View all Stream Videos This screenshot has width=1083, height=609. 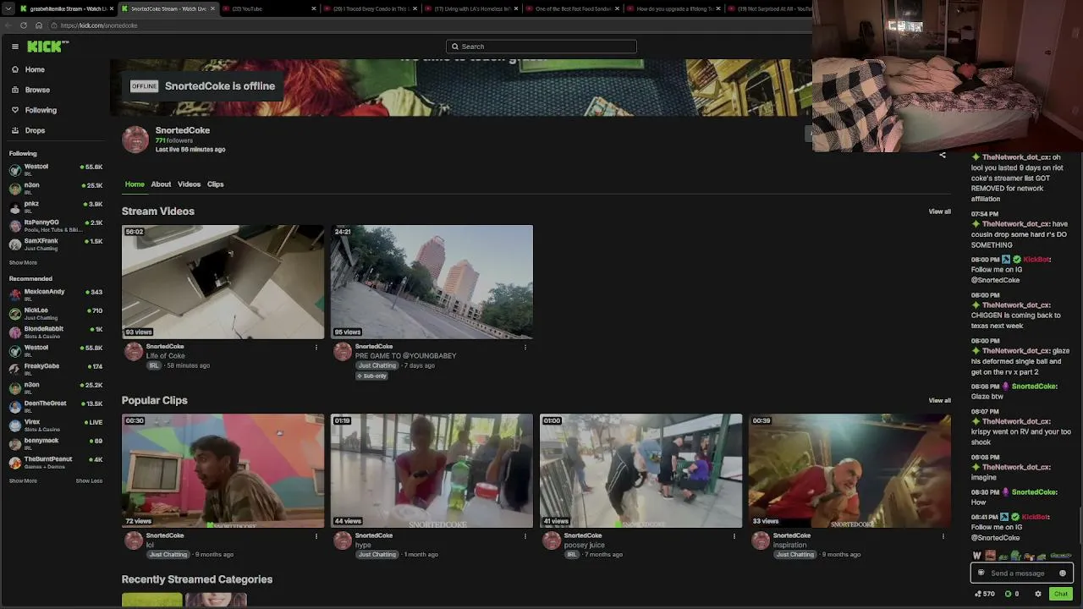(939, 211)
